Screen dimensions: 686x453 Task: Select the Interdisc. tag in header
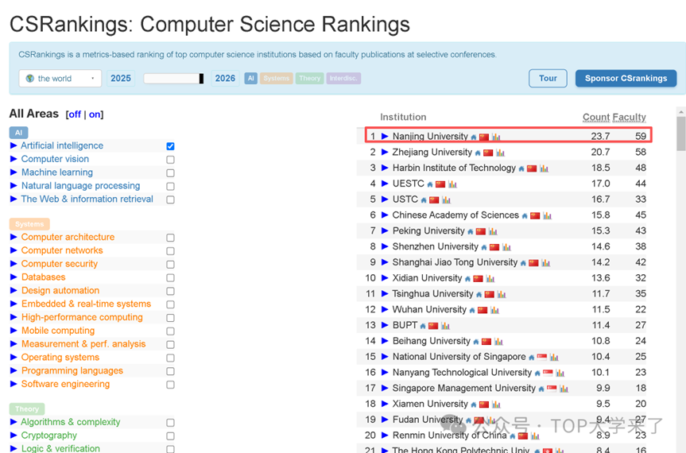[x=343, y=78]
